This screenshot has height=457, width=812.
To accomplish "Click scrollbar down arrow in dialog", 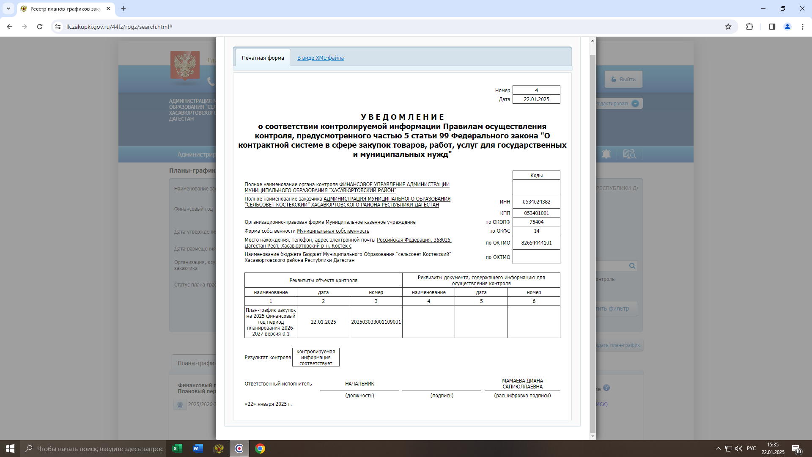I will coord(593,436).
